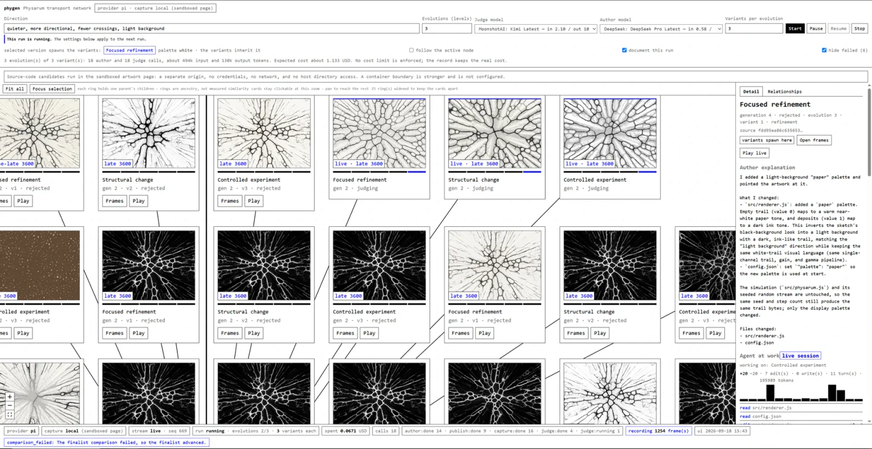
Task: Open thumbnail of Controlled experiment judging card
Action: tap(610, 133)
